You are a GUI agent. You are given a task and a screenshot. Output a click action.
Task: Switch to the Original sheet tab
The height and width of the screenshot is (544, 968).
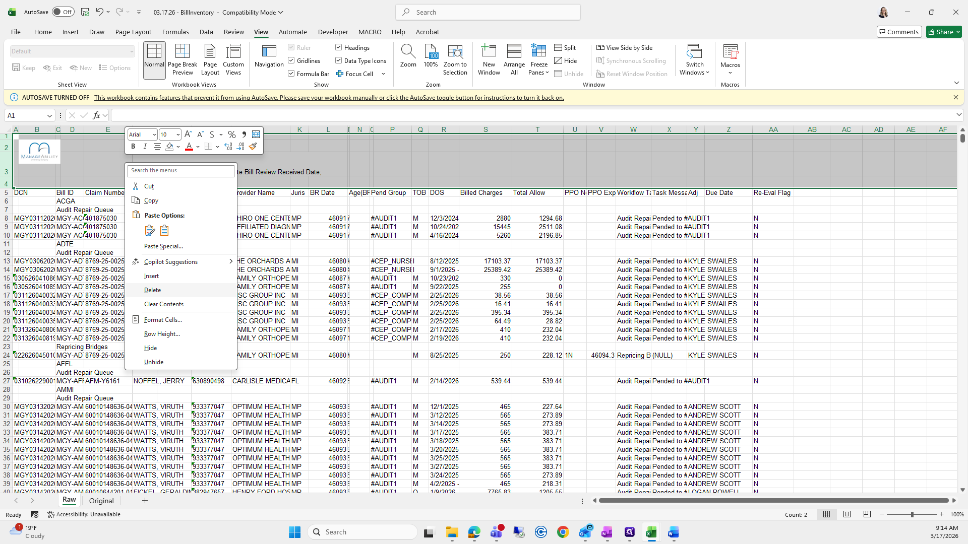101,501
